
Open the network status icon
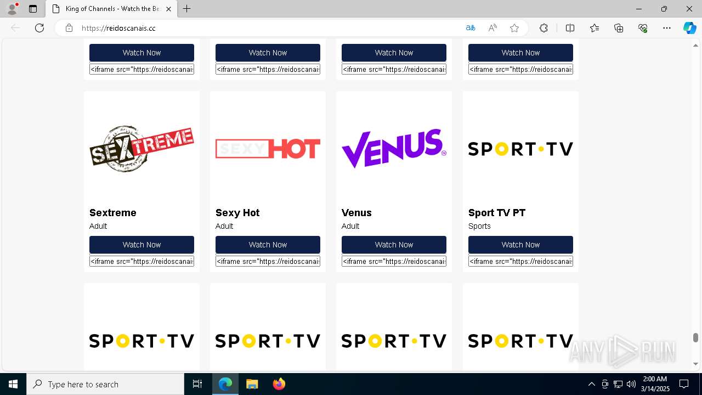[618, 384]
